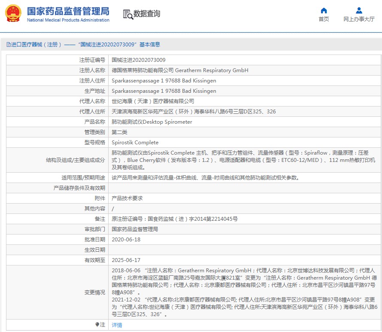382x332 pixels.
Task: Select the 2021-12-02 change record entry
Action: click(244, 307)
